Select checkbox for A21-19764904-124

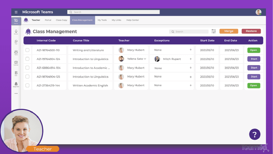27,59
